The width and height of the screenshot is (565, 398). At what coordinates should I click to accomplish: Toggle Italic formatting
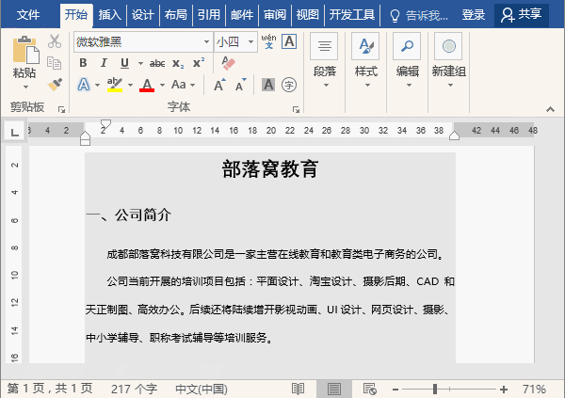click(104, 63)
